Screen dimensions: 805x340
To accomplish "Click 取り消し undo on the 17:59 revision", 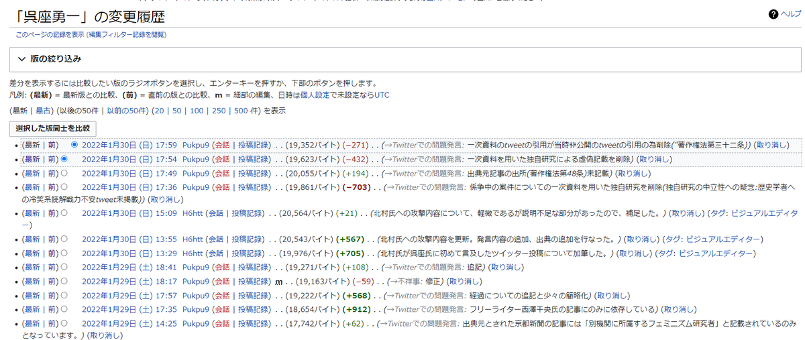I will coord(771,145).
